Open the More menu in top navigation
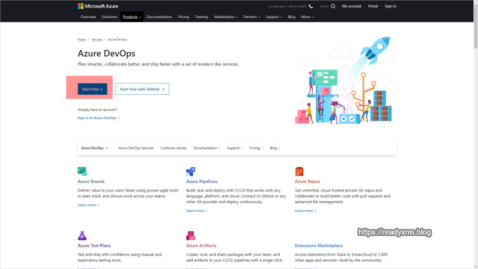The width and height of the screenshot is (478, 269). [307, 17]
